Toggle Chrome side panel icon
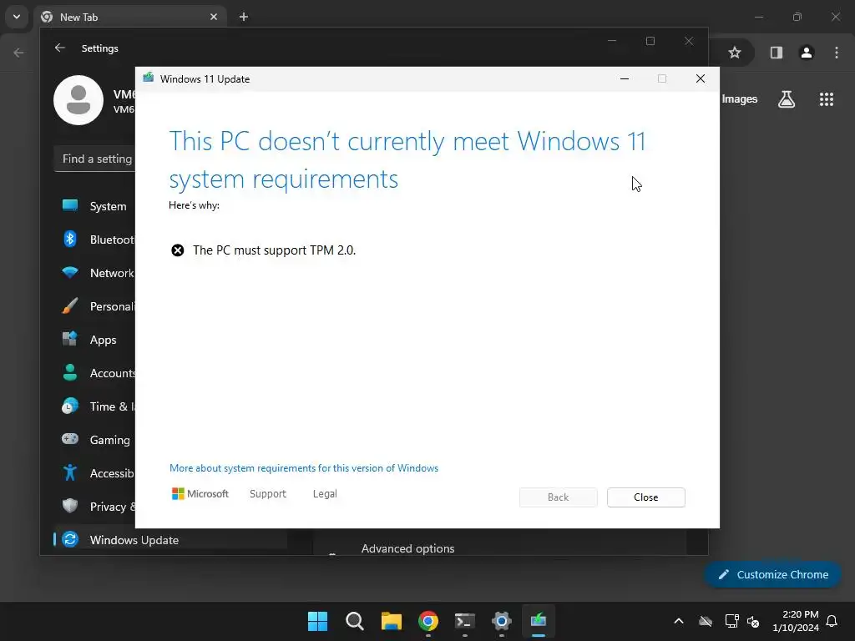Viewport: 855px width, 641px height. (x=776, y=53)
